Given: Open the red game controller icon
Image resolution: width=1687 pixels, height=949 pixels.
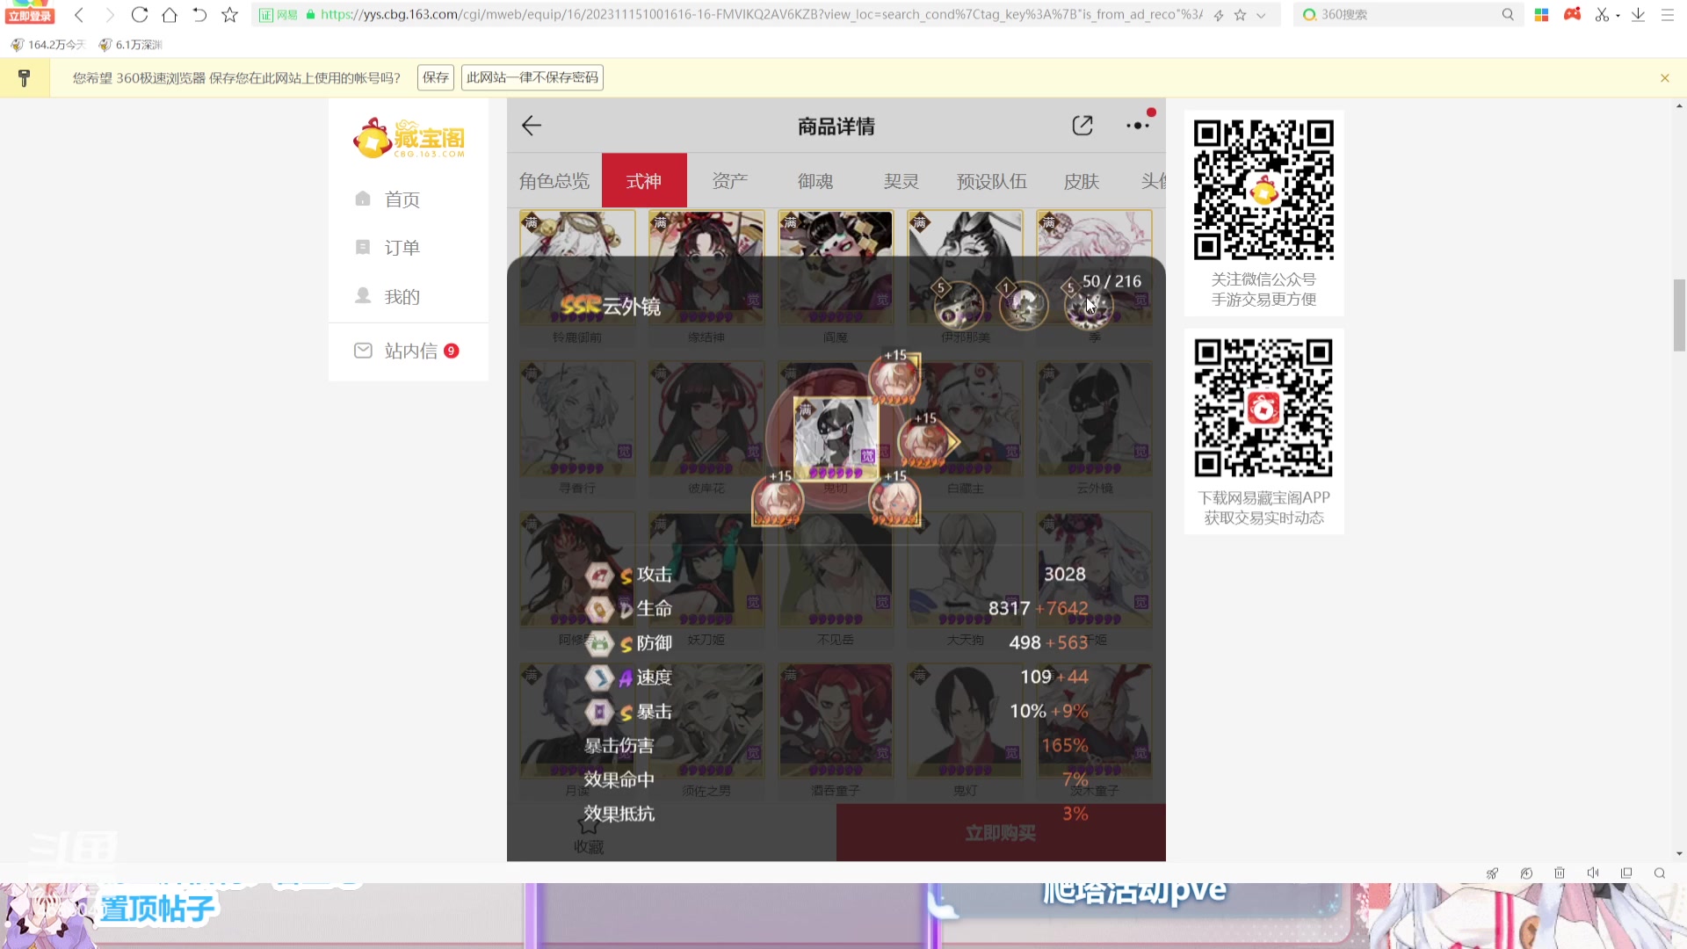Looking at the screenshot, I should (x=1573, y=14).
